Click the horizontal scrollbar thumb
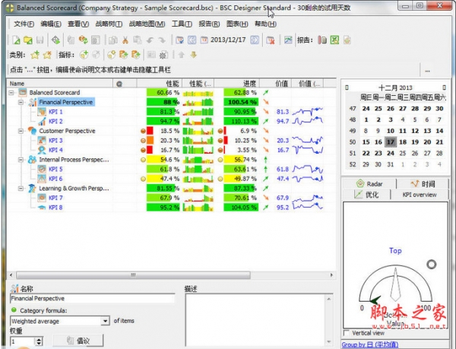Viewport: 456px width, 349px height. click(x=133, y=274)
